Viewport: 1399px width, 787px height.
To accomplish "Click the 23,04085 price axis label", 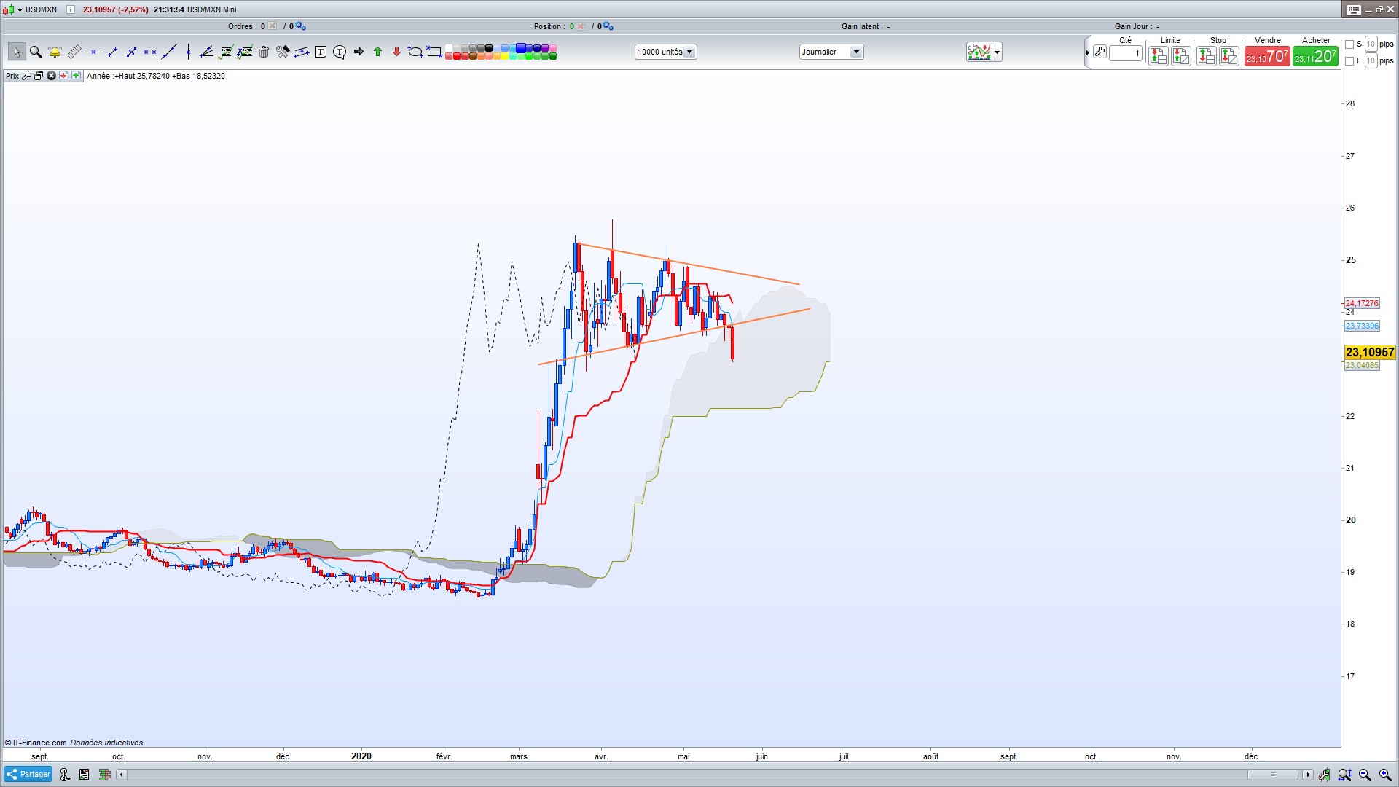I will pos(1362,365).
